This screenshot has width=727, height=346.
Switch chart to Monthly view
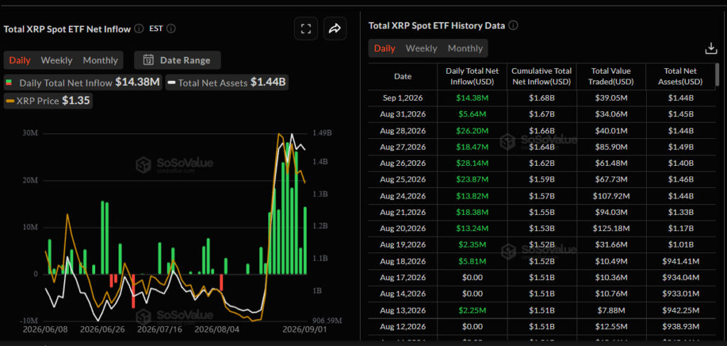click(100, 60)
